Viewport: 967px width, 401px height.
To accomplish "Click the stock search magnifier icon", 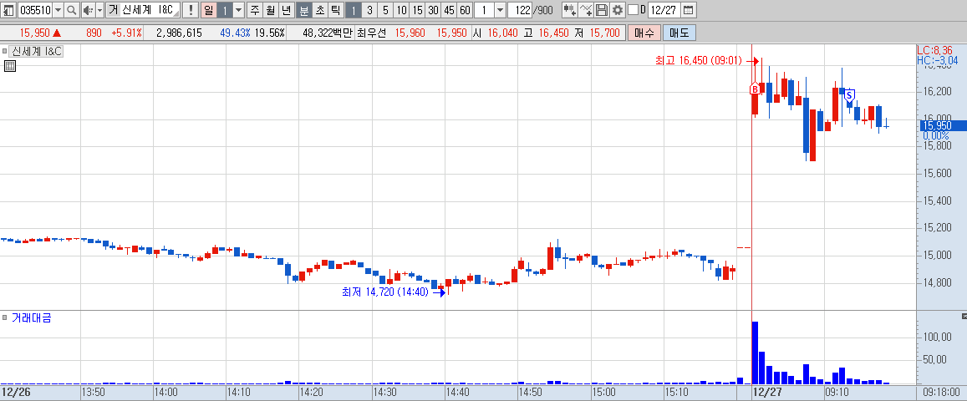I will pyautogui.click(x=72, y=10).
